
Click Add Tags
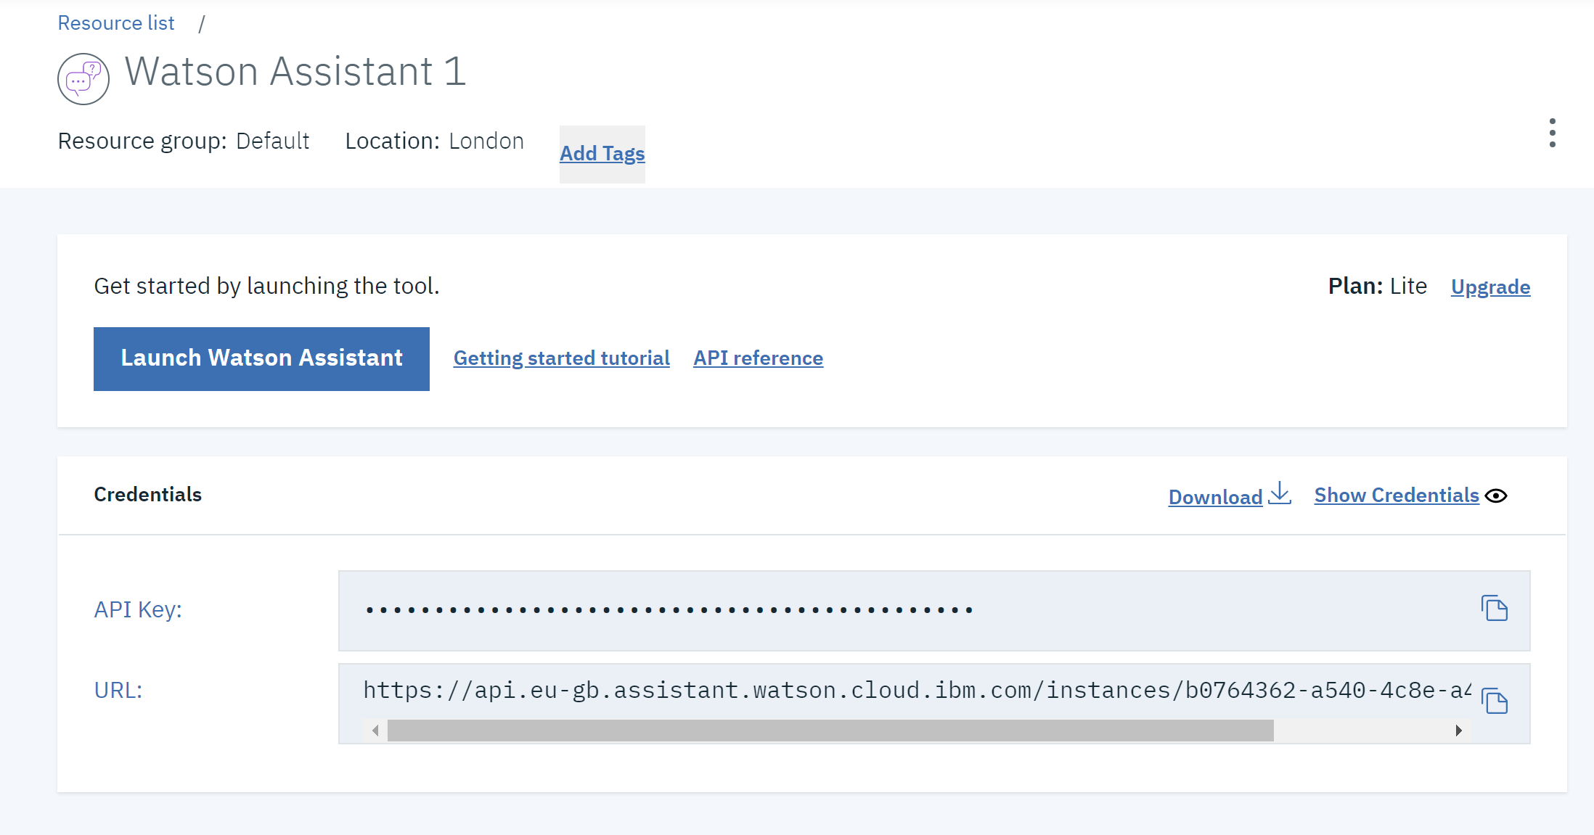click(x=602, y=154)
